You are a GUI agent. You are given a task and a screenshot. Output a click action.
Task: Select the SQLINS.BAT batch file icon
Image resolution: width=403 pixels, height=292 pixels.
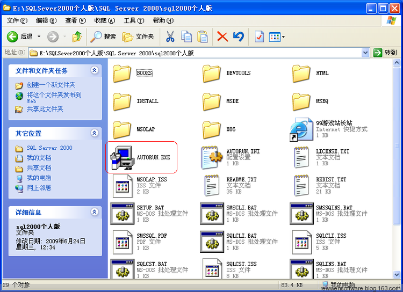[x=301, y=269]
